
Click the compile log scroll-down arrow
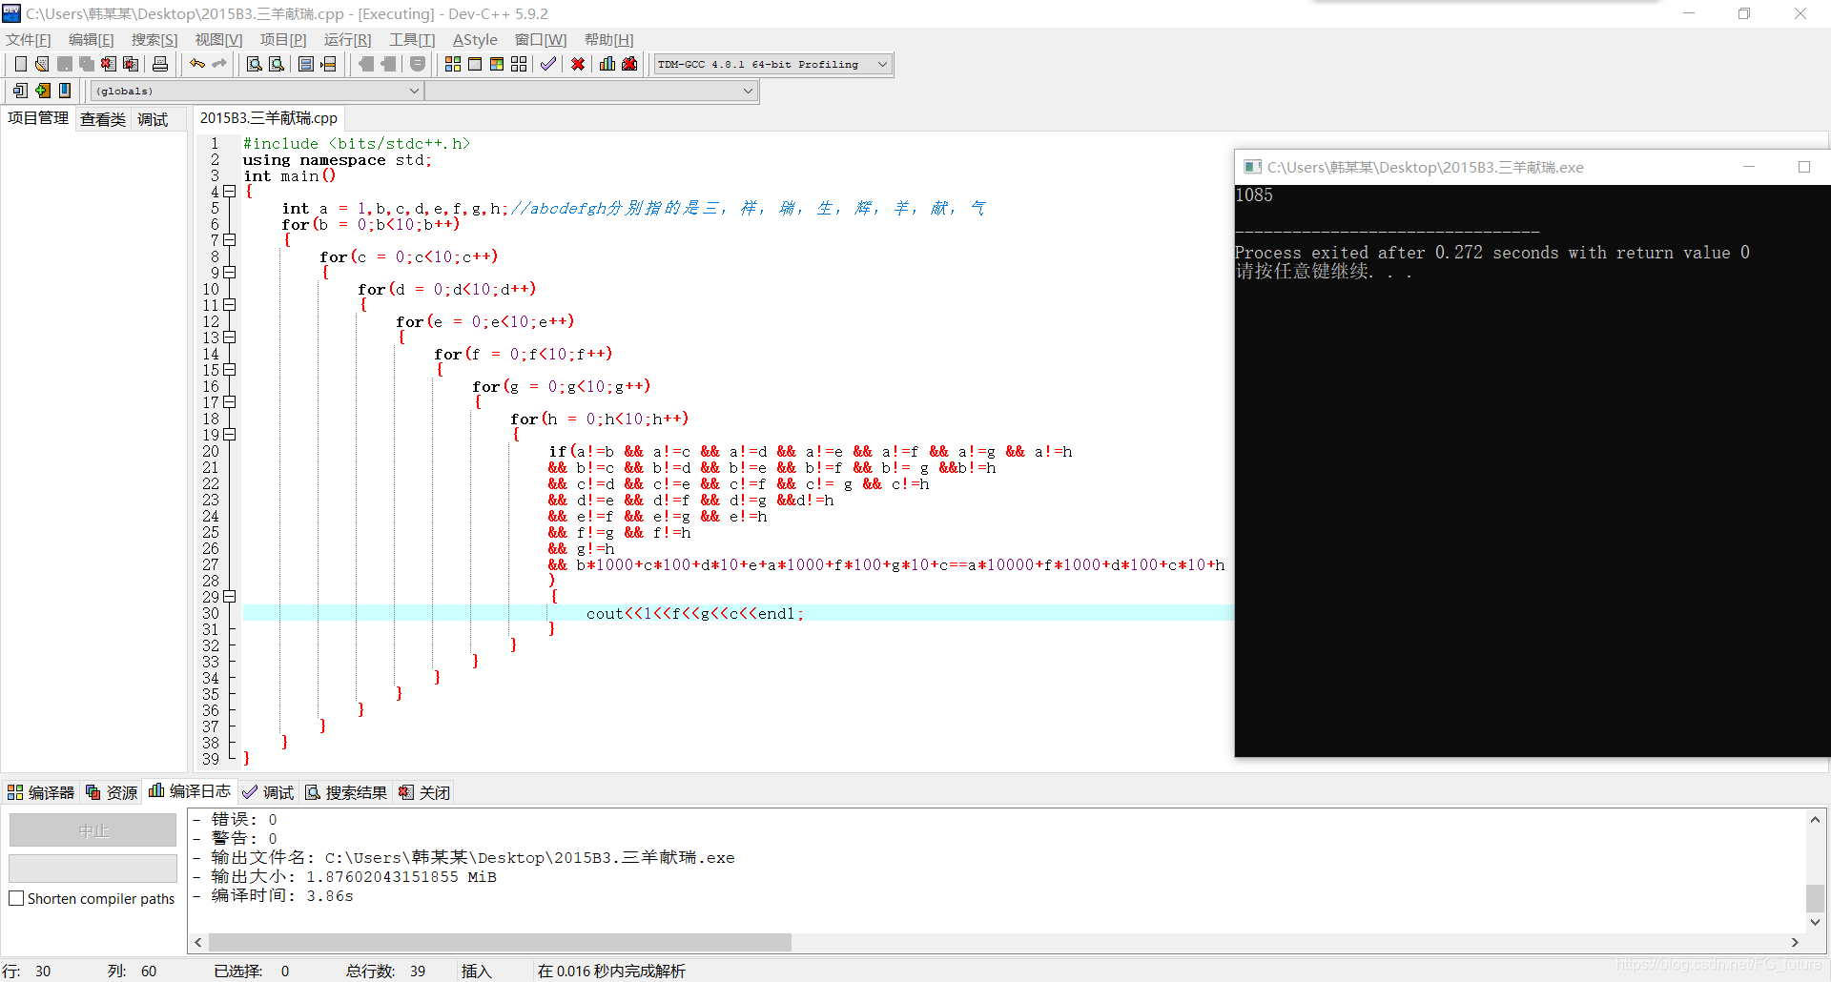coord(1815,922)
